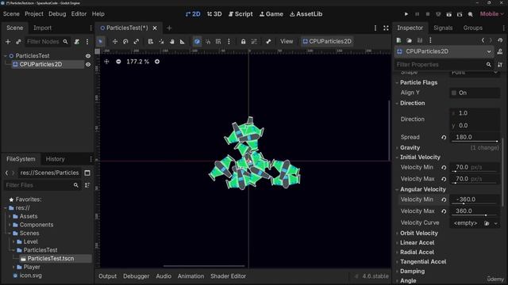Toggle grid snapping in the toolbar
Image resolution: width=508 pixels, height=285 pixels.
pos(208,41)
